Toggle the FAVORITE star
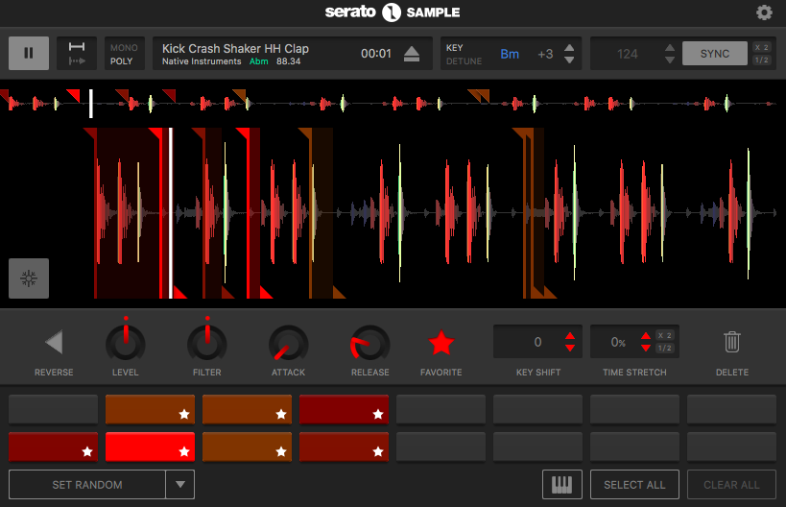Image resolution: width=786 pixels, height=507 pixels. click(441, 343)
